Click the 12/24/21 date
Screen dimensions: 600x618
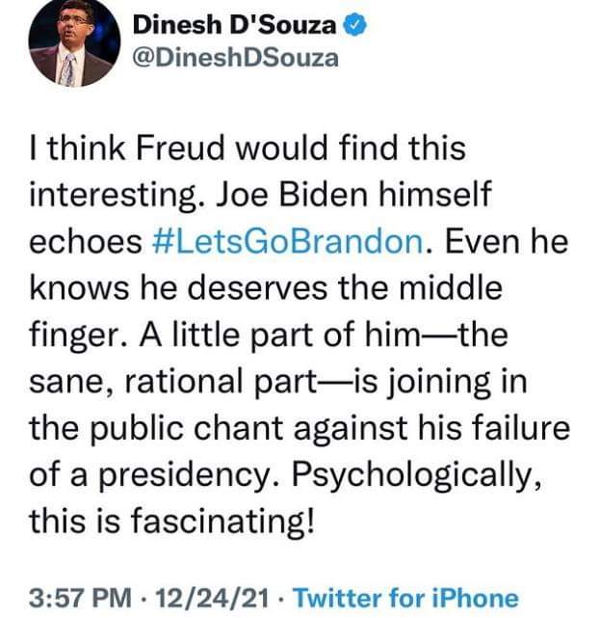click(x=213, y=598)
